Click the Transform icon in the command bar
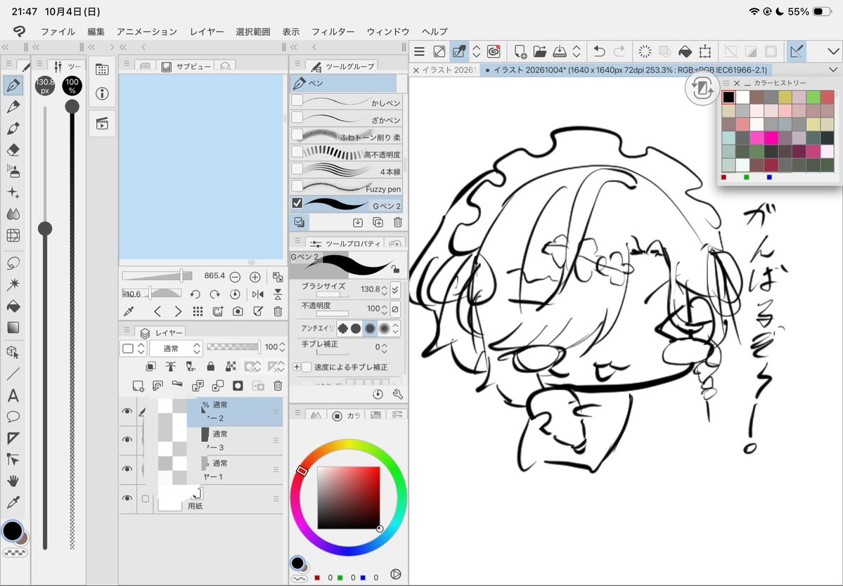 [x=704, y=51]
